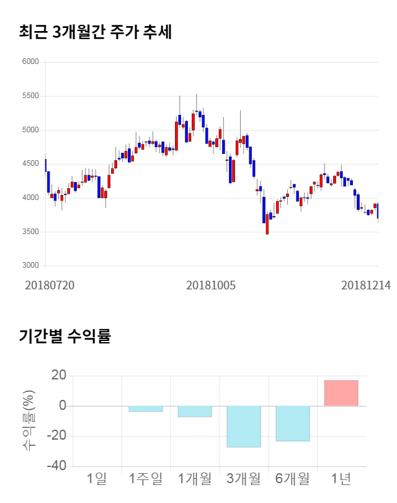The width and height of the screenshot is (397, 503).
Task: Click the 3000 price axis label
Action: point(31,266)
